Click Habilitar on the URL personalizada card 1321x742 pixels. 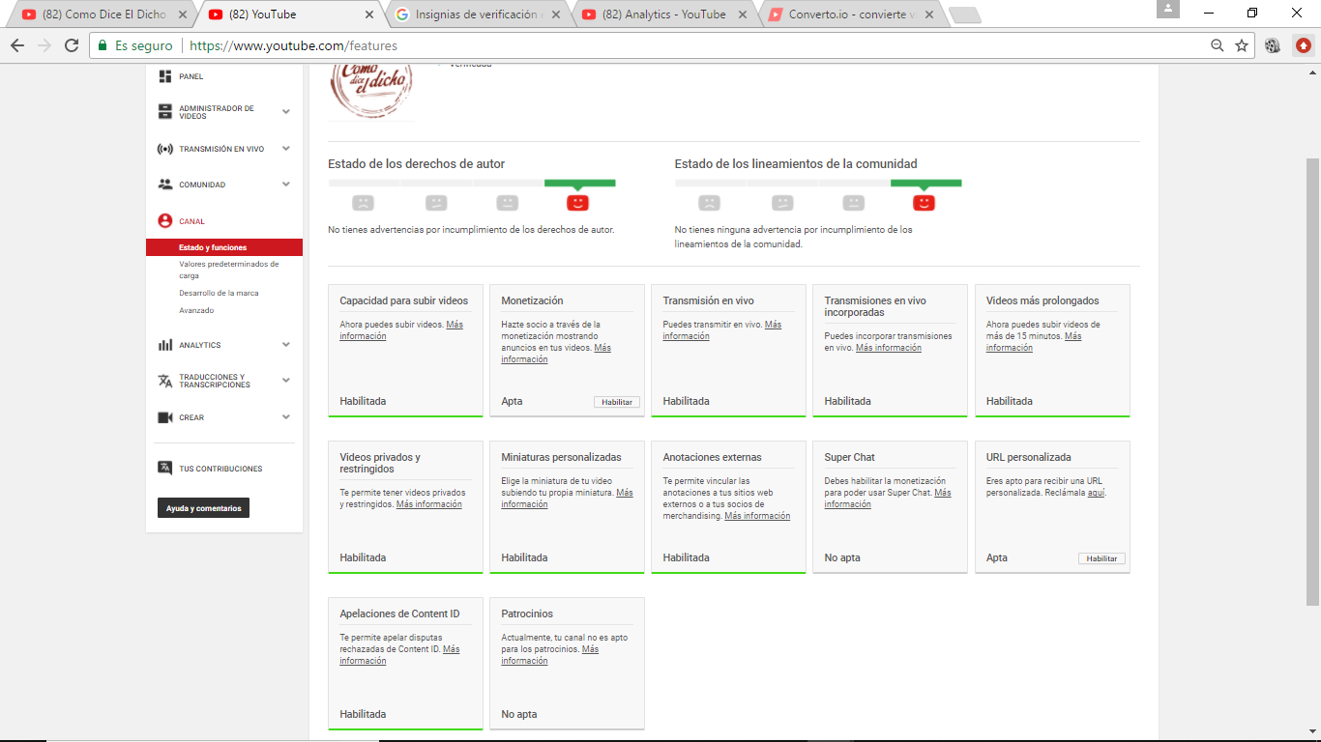[1101, 558]
